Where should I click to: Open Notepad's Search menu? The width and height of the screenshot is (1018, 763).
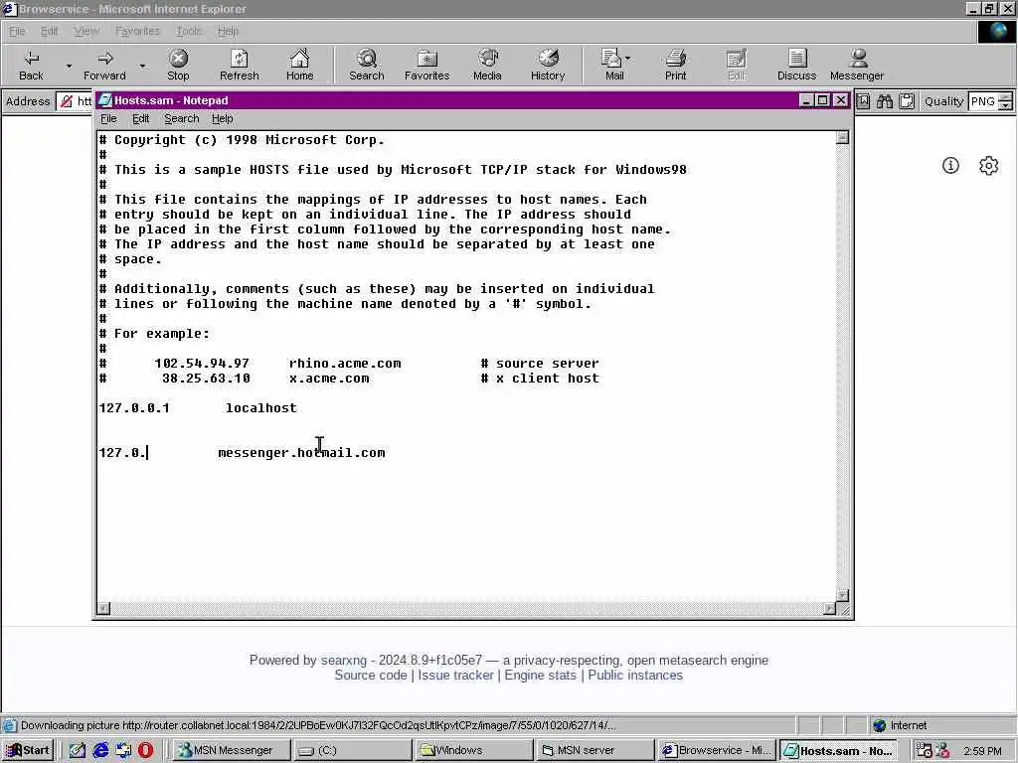coord(181,119)
